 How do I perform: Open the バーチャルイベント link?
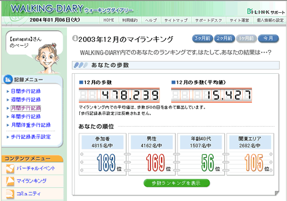point(36,168)
